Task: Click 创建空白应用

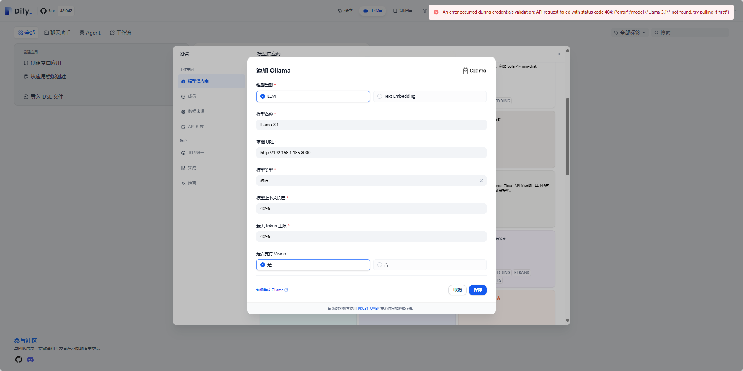Action: [x=46, y=63]
